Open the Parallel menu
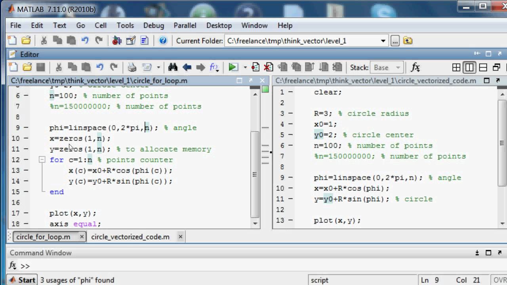 [185, 25]
